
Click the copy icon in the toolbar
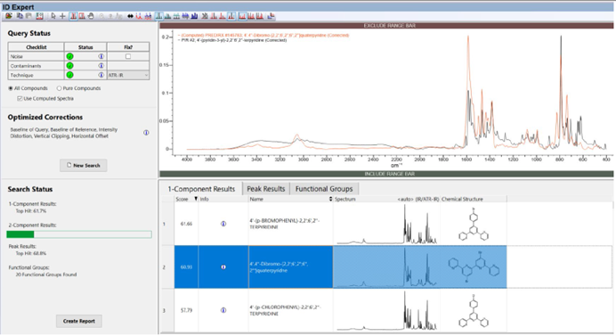[20, 16]
